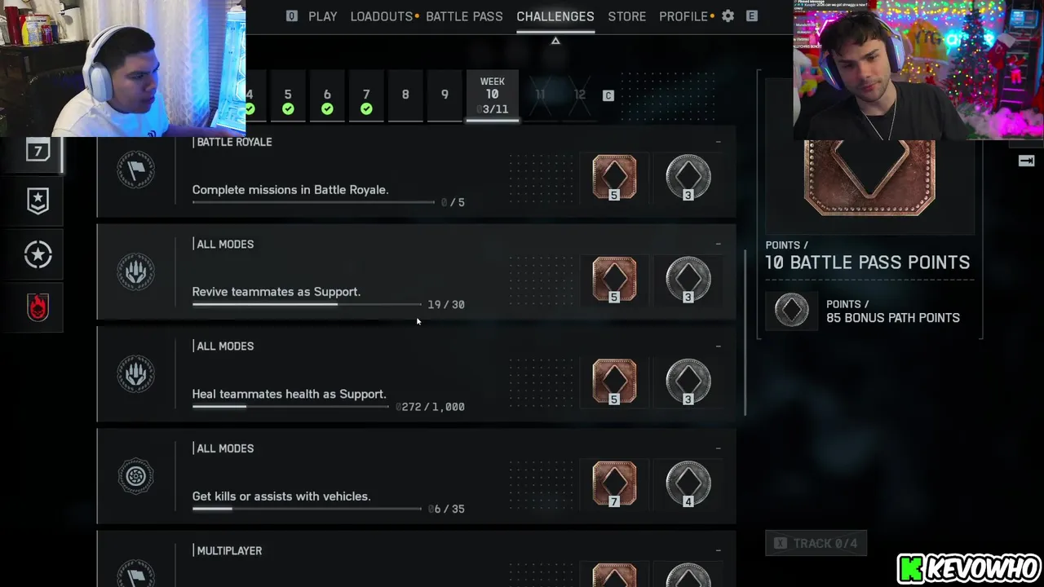Open the STORE tab

tap(626, 16)
